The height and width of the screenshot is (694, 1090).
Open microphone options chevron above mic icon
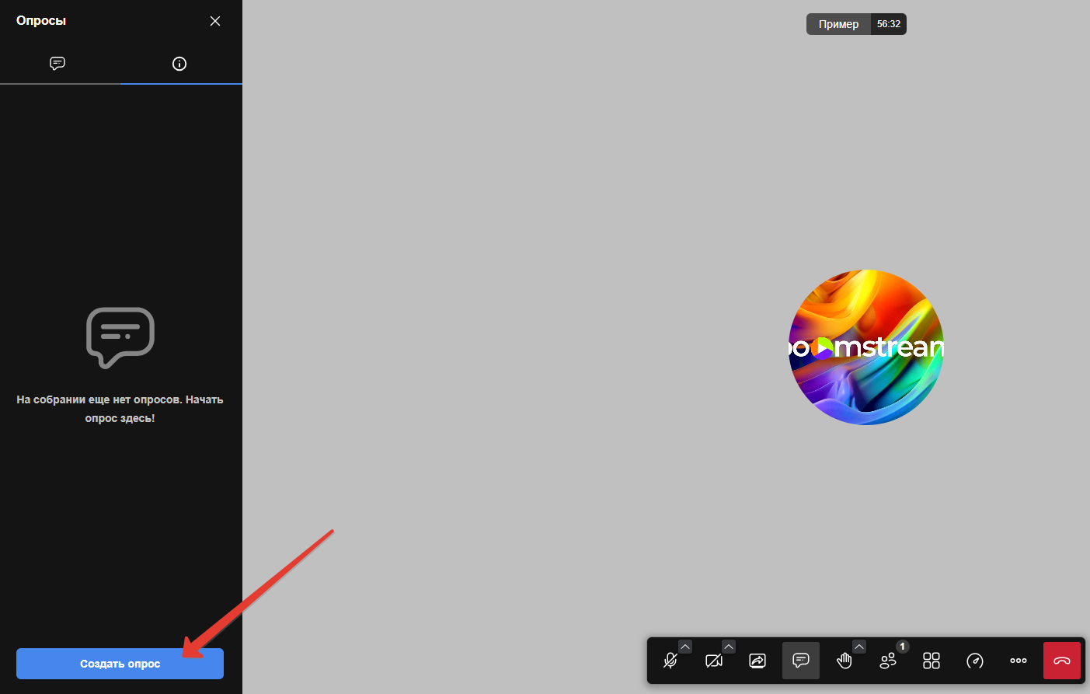click(x=685, y=647)
